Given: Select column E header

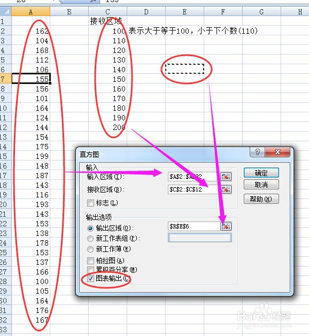Looking at the screenshot, I should [184, 12].
